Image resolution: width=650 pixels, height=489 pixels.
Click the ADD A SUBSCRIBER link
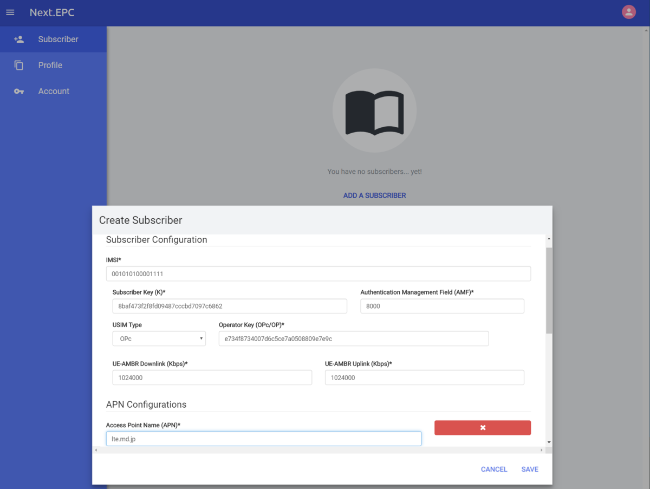[374, 195]
